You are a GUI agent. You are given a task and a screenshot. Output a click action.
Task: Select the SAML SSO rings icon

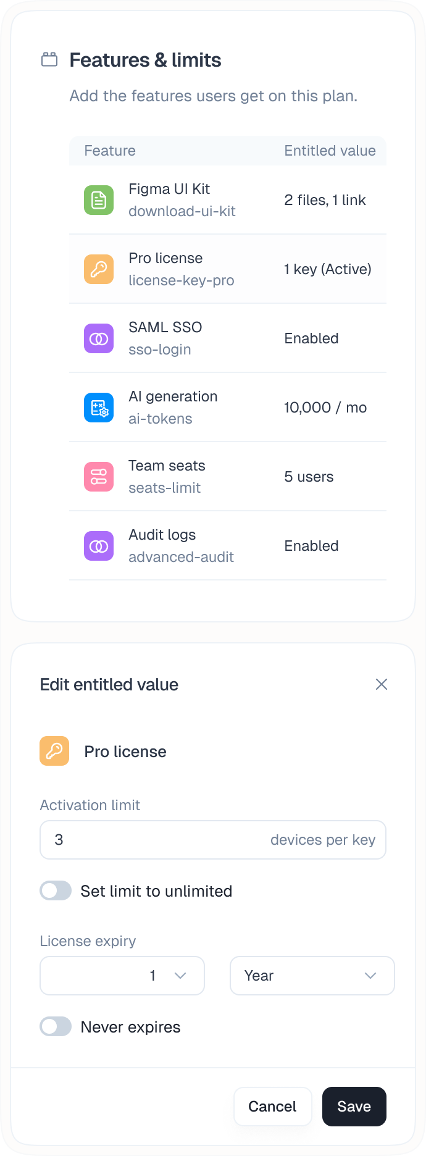[x=98, y=338]
